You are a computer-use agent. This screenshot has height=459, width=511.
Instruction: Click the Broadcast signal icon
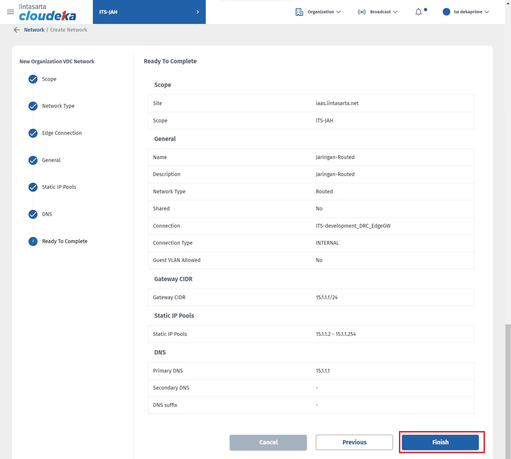pos(362,12)
